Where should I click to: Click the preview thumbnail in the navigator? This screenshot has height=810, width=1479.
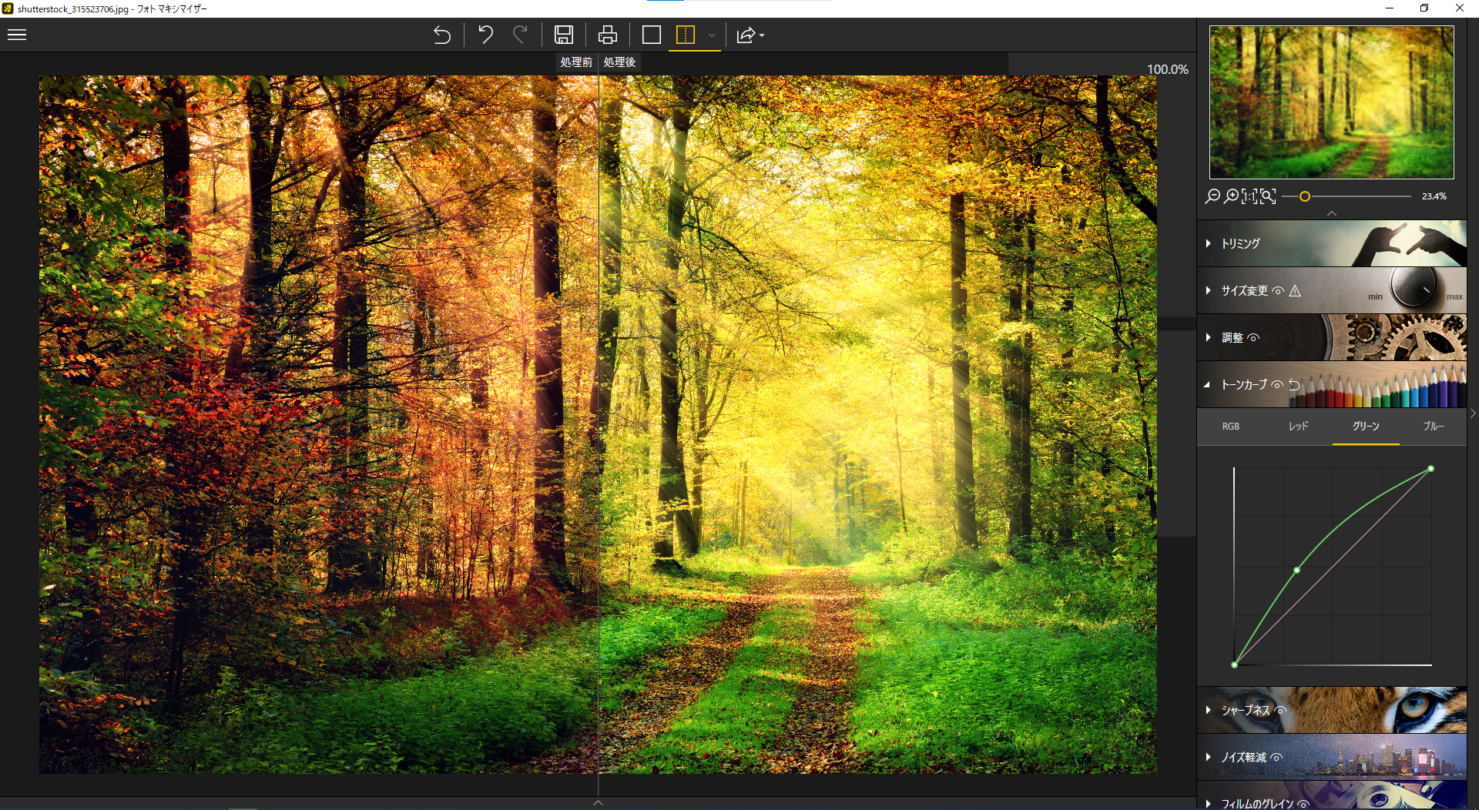pos(1330,101)
